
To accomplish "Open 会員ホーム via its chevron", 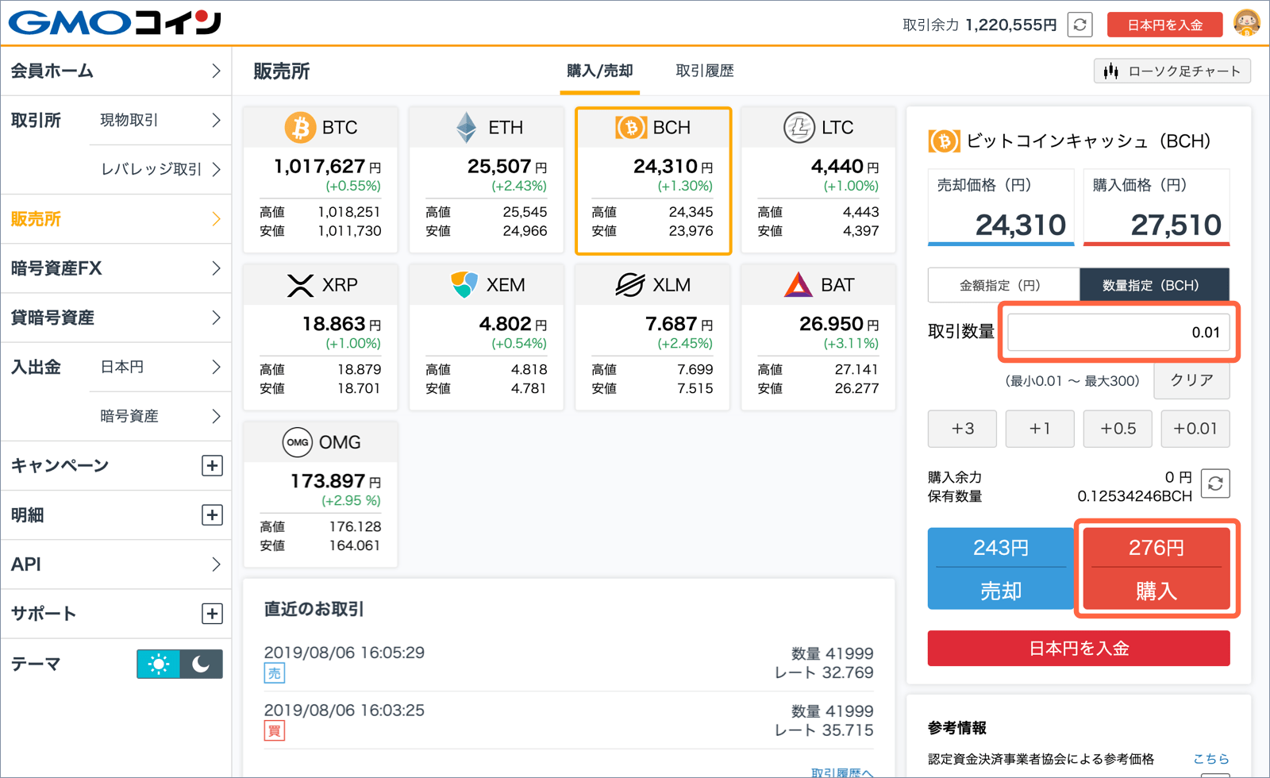I will pos(216,71).
